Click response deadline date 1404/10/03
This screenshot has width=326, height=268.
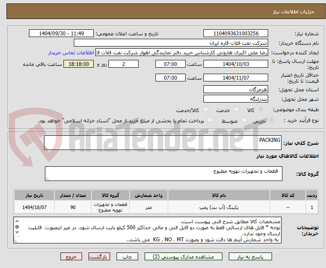click(x=236, y=64)
